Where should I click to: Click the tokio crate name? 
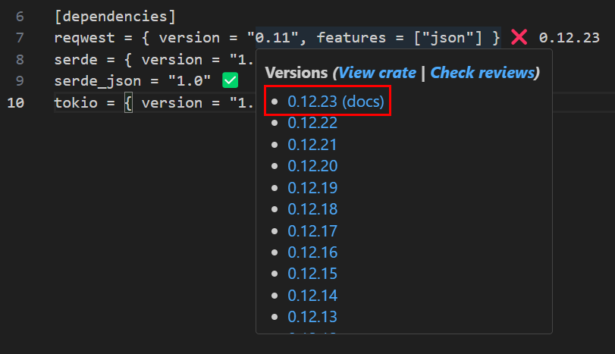(76, 102)
